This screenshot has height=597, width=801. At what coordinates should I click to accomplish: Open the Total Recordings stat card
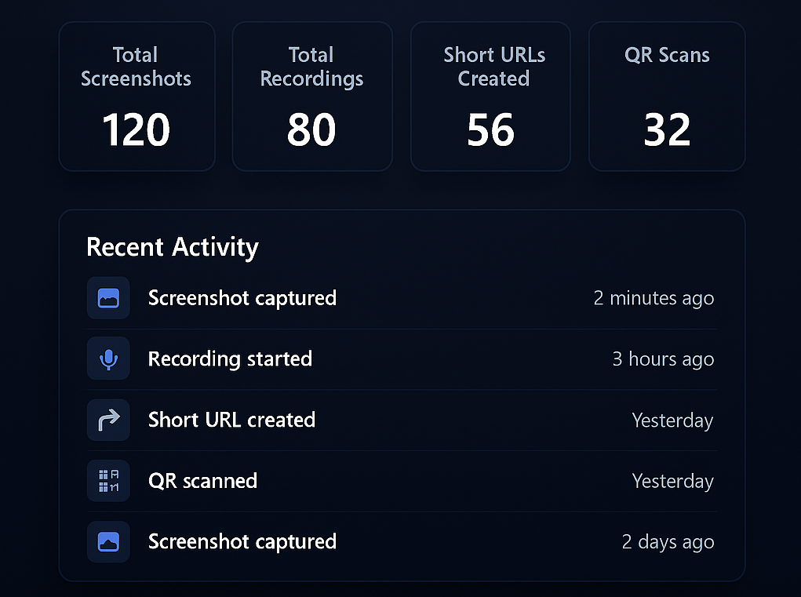click(x=311, y=96)
